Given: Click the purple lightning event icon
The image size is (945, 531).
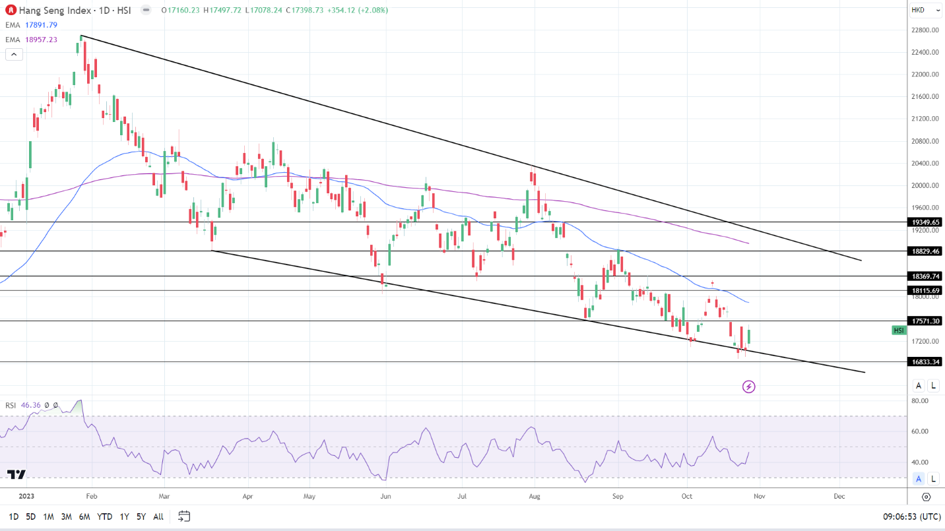Looking at the screenshot, I should click(748, 387).
